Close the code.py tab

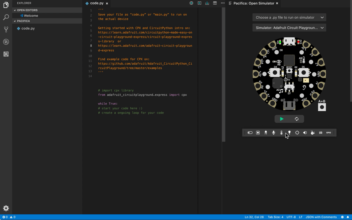(x=107, y=3)
